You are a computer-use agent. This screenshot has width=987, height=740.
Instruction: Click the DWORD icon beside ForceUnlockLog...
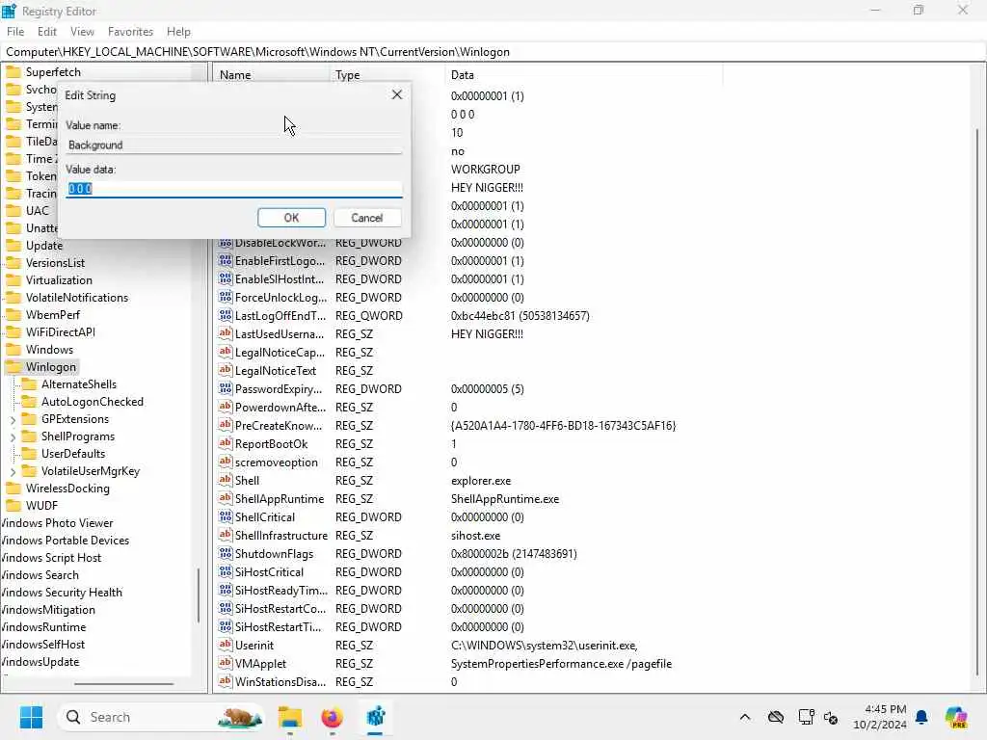tap(225, 297)
